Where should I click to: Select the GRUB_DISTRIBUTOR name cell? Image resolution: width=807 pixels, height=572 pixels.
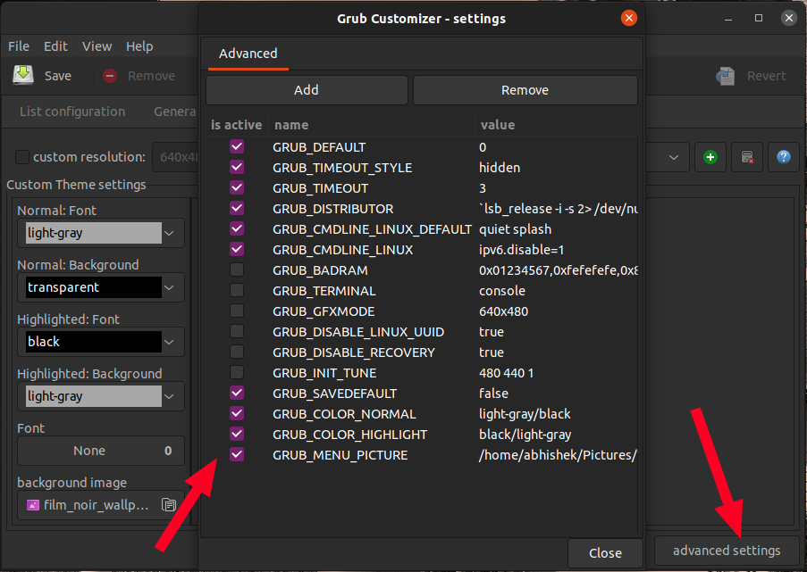click(x=333, y=209)
